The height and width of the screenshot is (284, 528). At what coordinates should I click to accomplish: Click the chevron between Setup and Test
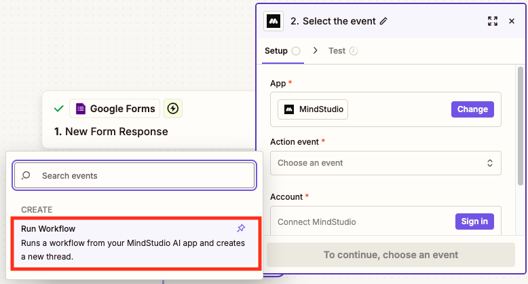315,50
